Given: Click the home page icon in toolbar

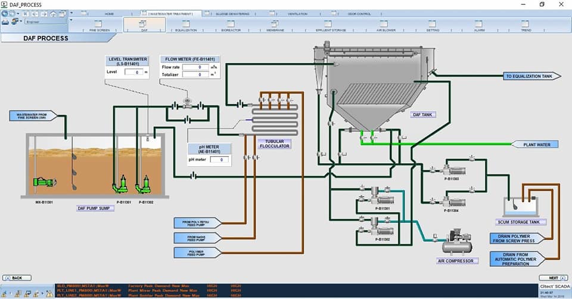Looking at the screenshot, I should tap(53, 14).
